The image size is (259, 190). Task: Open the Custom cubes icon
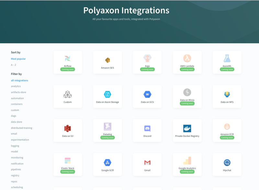point(68,95)
